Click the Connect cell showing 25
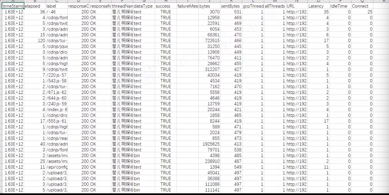 pyautogui.click(x=362, y=12)
